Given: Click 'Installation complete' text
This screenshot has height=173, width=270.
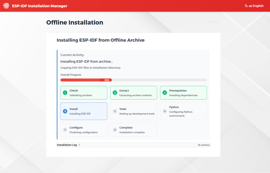Looking at the screenshot, I should coord(132,132).
